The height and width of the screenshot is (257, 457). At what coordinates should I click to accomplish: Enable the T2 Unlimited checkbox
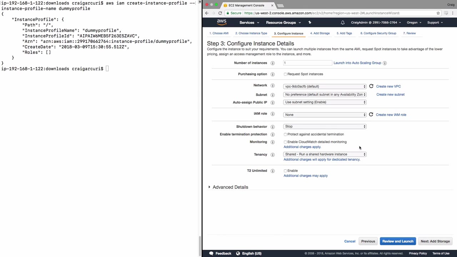(285, 171)
